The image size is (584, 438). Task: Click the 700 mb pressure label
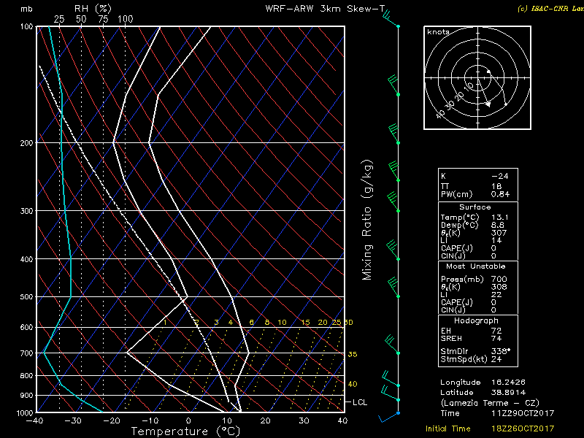coord(26,353)
